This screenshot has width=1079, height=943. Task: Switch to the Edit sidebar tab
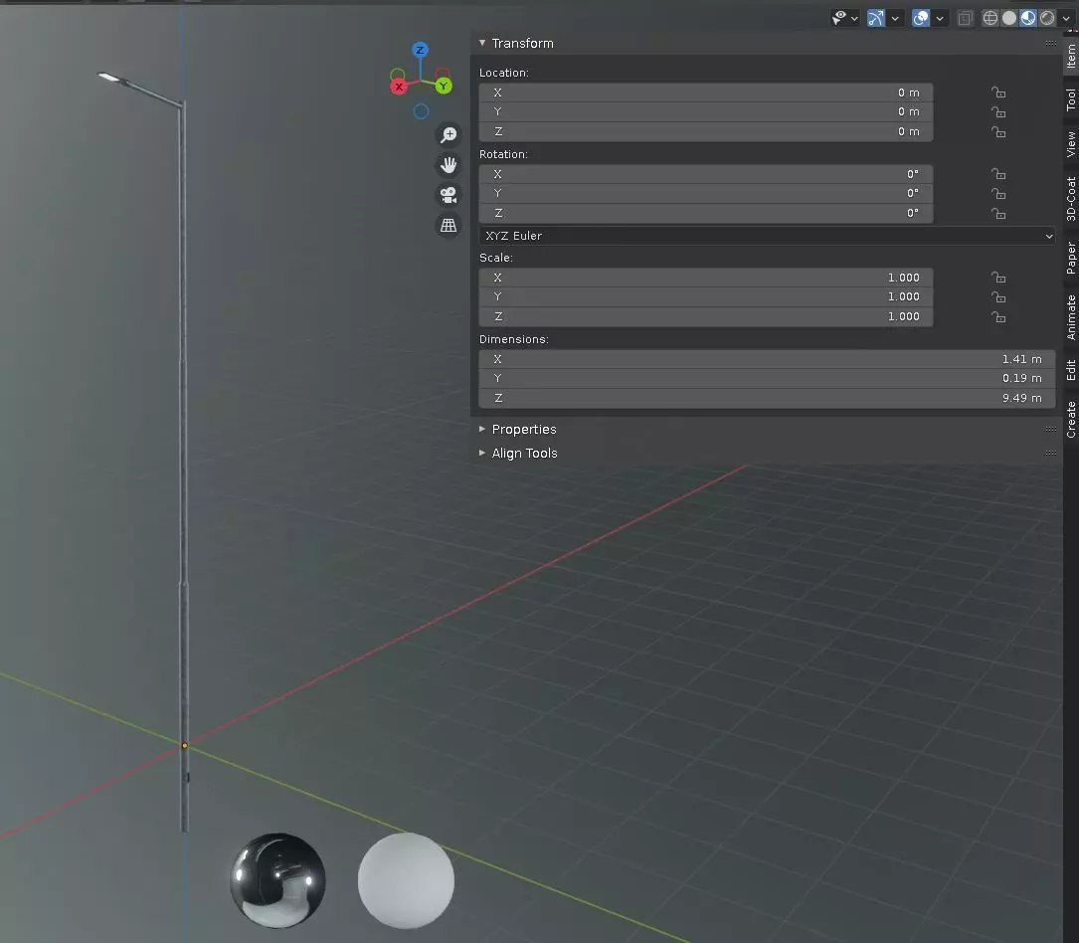pyautogui.click(x=1071, y=370)
